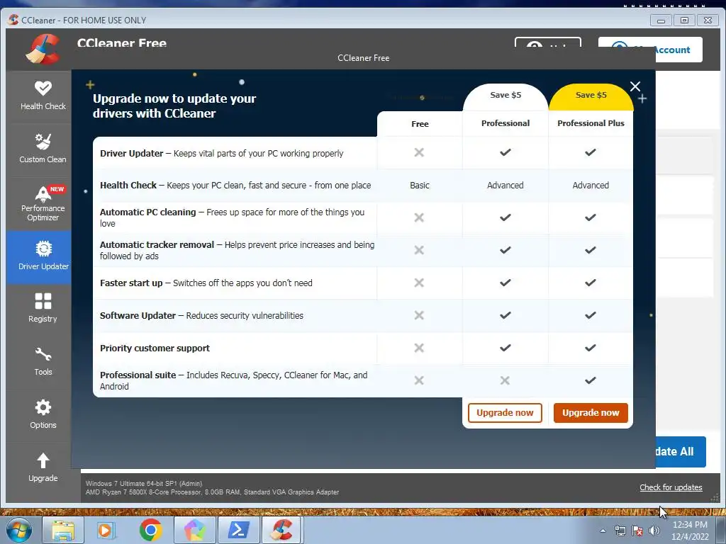Open the colorful pentagon app in taskbar
The height and width of the screenshot is (544, 726).
point(194,530)
